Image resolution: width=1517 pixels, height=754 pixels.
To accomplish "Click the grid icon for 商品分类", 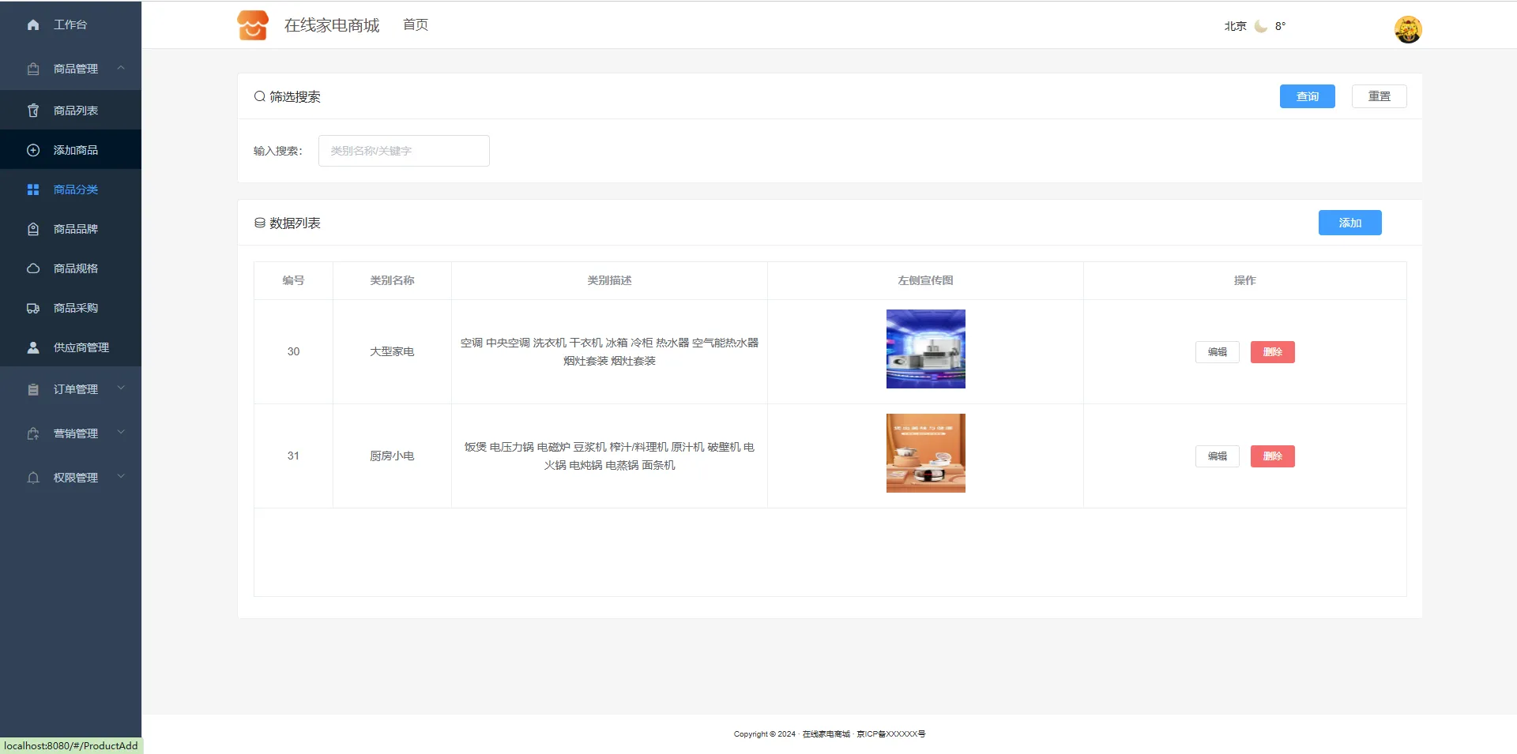I will (33, 189).
